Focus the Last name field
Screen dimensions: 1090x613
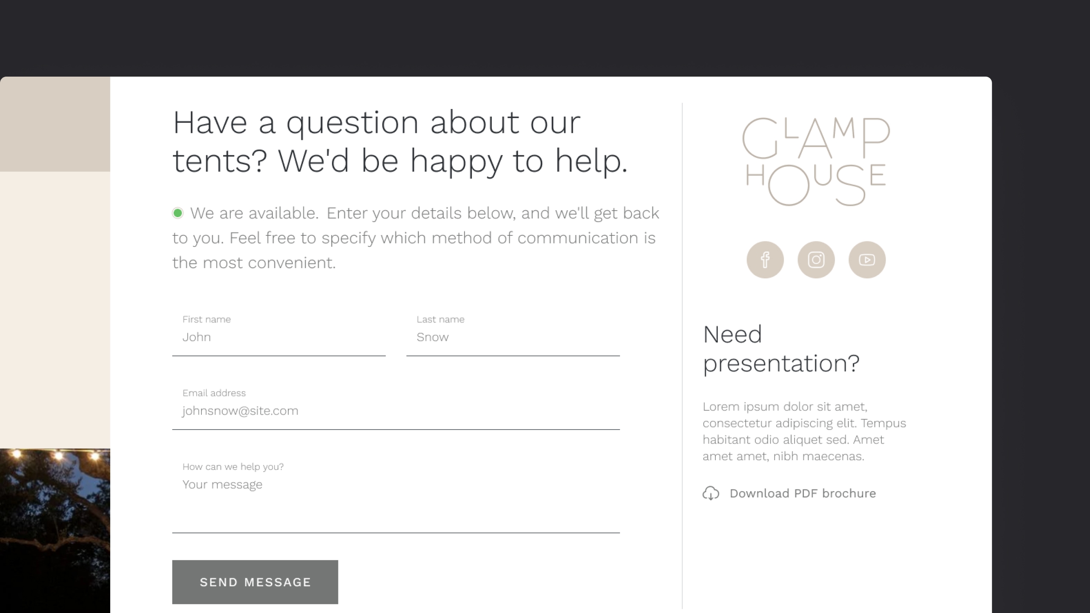[x=513, y=337]
